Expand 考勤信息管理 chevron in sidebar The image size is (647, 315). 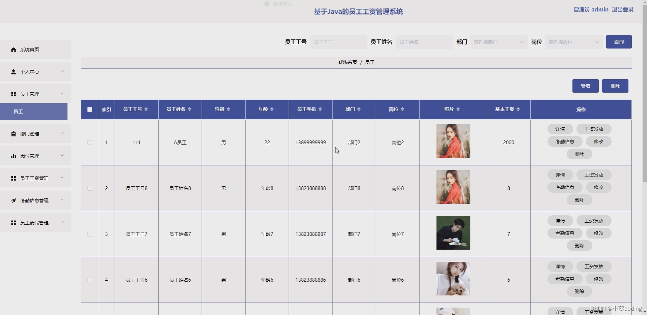click(x=62, y=200)
